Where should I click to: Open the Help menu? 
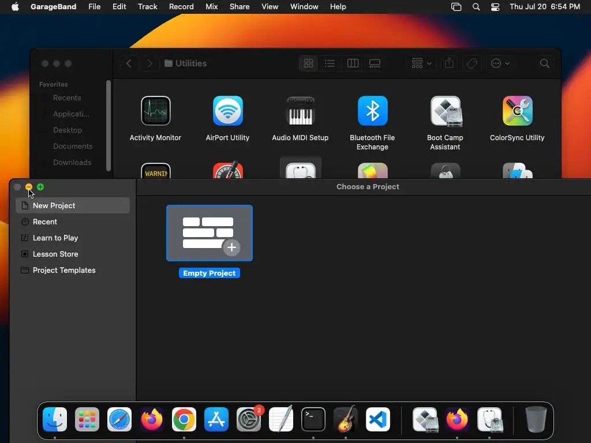pos(338,7)
